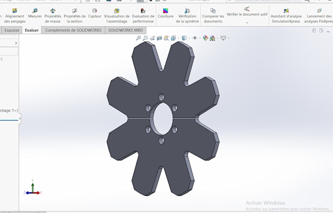Open the Alignement des perçages tool
The width and height of the screenshot is (333, 213).
point(15,16)
